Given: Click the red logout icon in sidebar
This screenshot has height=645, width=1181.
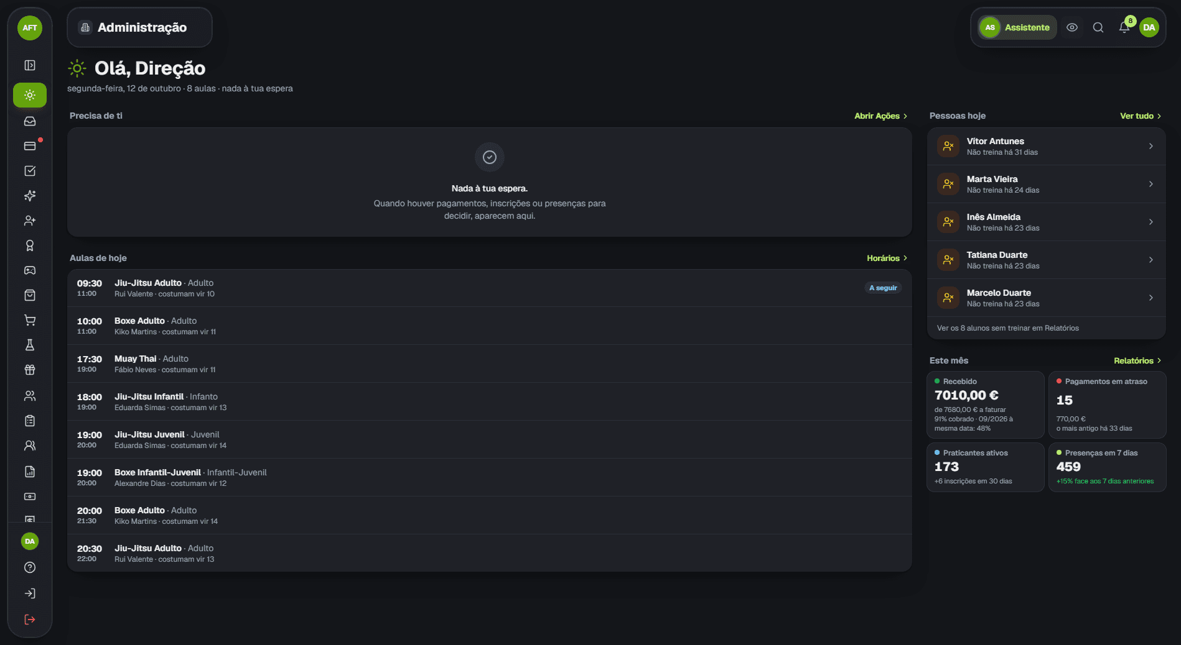Looking at the screenshot, I should coord(30,620).
